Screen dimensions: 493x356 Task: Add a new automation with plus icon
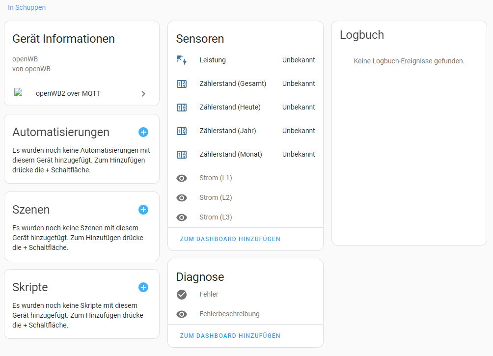143,132
